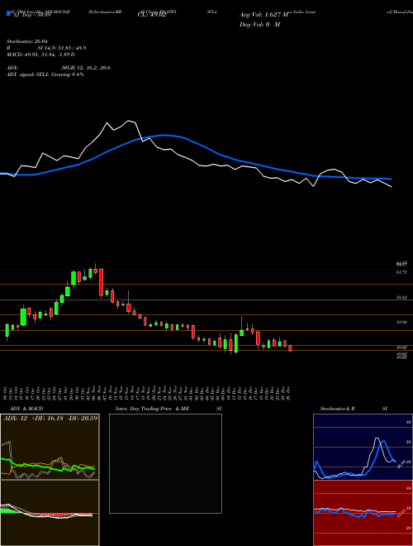Open the MACD histogram thumbnail chart
Viewport: 413px width, 546px height.
[x=50, y=513]
